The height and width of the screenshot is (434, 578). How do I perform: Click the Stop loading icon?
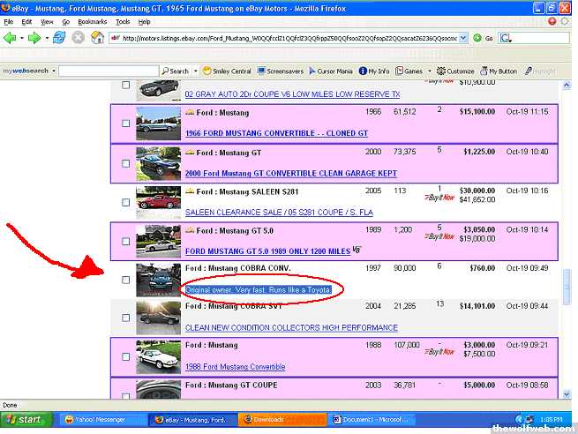pos(78,39)
